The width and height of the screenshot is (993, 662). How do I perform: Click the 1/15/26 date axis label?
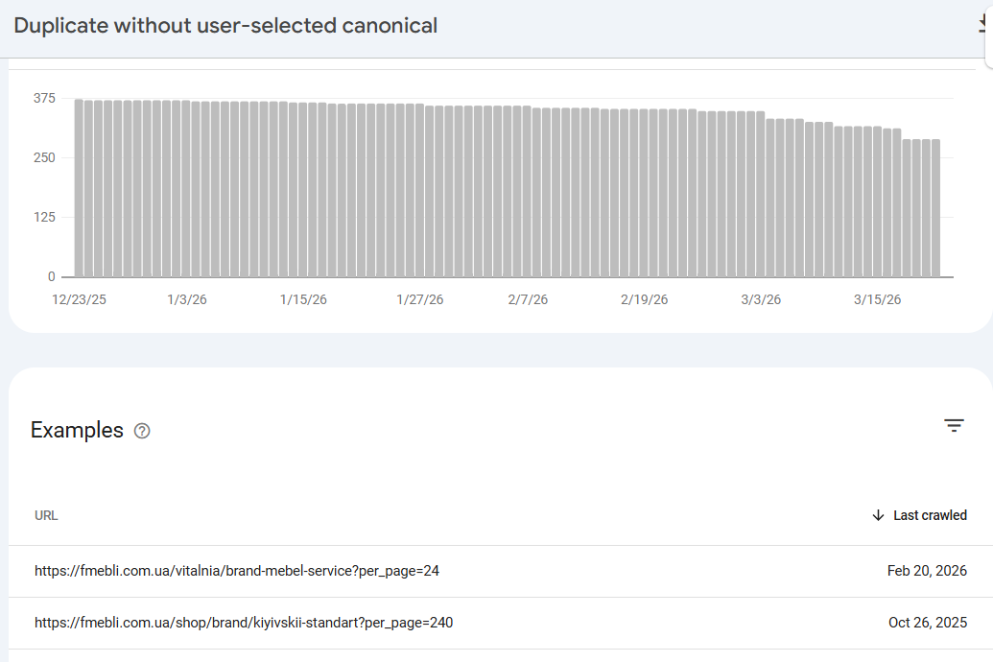click(303, 299)
